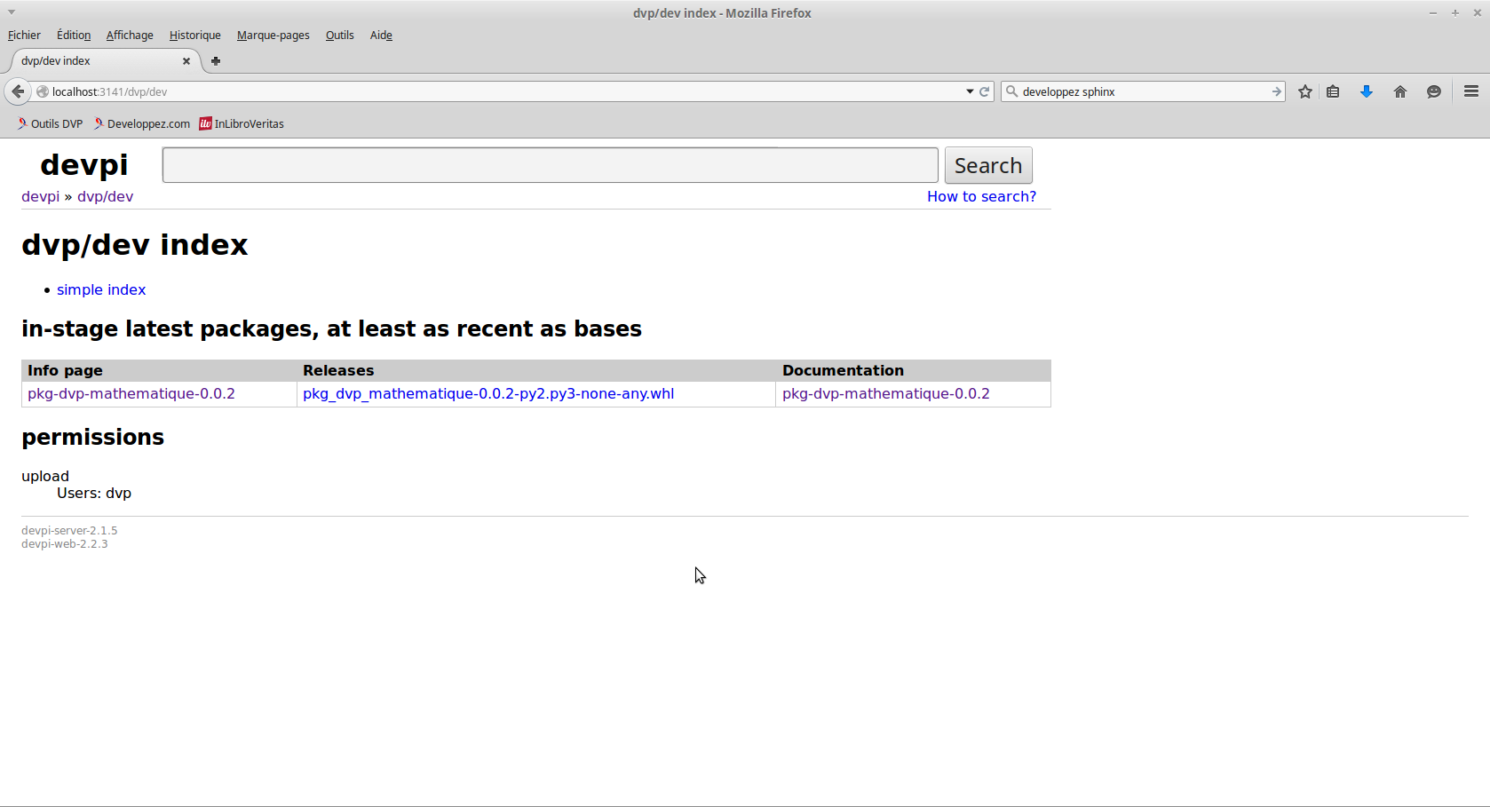1490x807 pixels.
Task: Follow the simple index link
Action: 101,290
